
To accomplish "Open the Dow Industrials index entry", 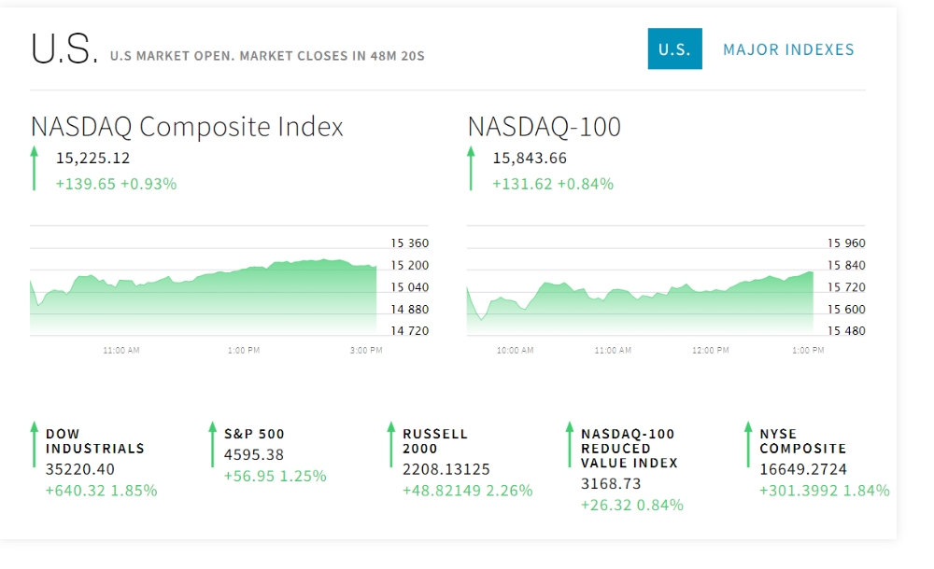I will pyautogui.click(x=95, y=441).
